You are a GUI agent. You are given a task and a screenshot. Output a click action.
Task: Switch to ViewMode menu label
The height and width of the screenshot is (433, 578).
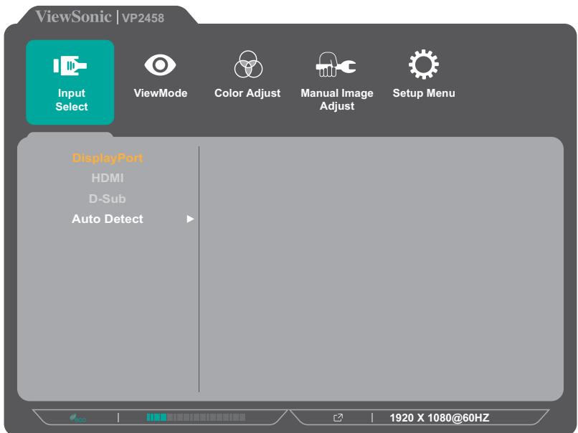coord(161,93)
